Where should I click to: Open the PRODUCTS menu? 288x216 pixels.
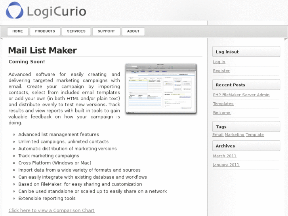coord(45,31)
